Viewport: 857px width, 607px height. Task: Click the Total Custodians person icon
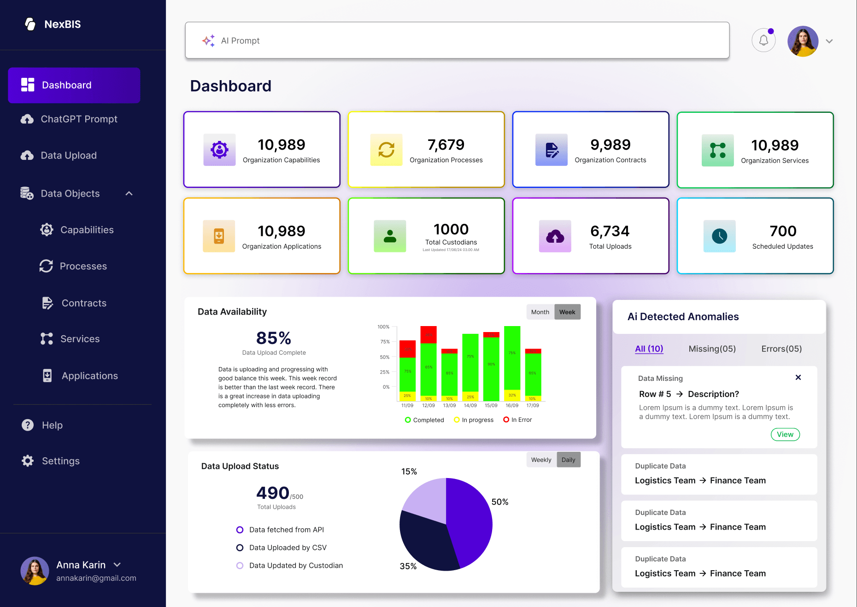[390, 236]
